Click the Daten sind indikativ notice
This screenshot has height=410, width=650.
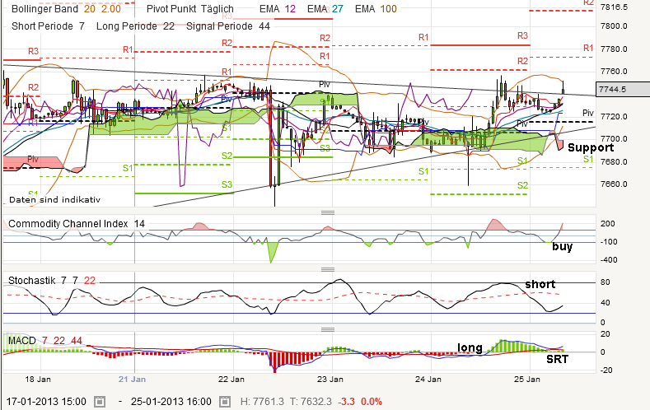(54, 199)
